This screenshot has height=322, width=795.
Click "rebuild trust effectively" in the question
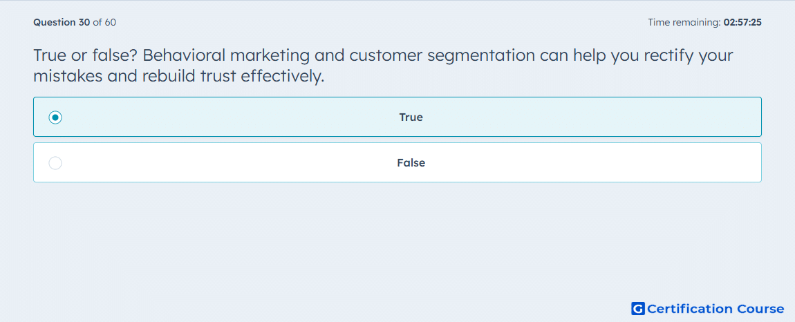[233, 77]
